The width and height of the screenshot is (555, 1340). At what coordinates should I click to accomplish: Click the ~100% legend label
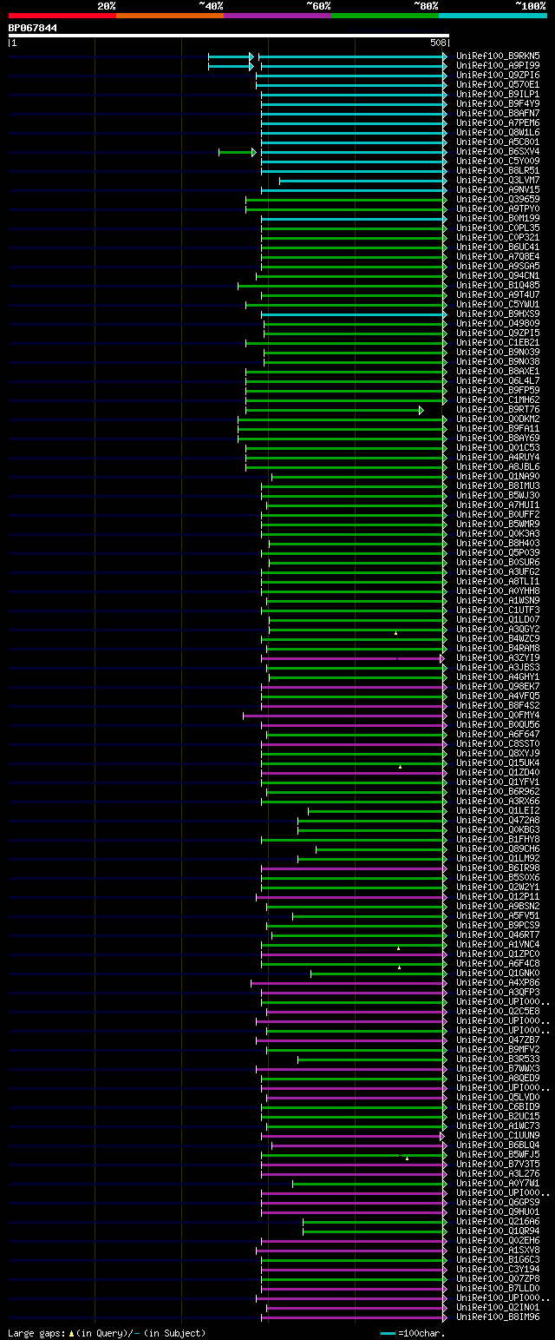click(x=531, y=5)
